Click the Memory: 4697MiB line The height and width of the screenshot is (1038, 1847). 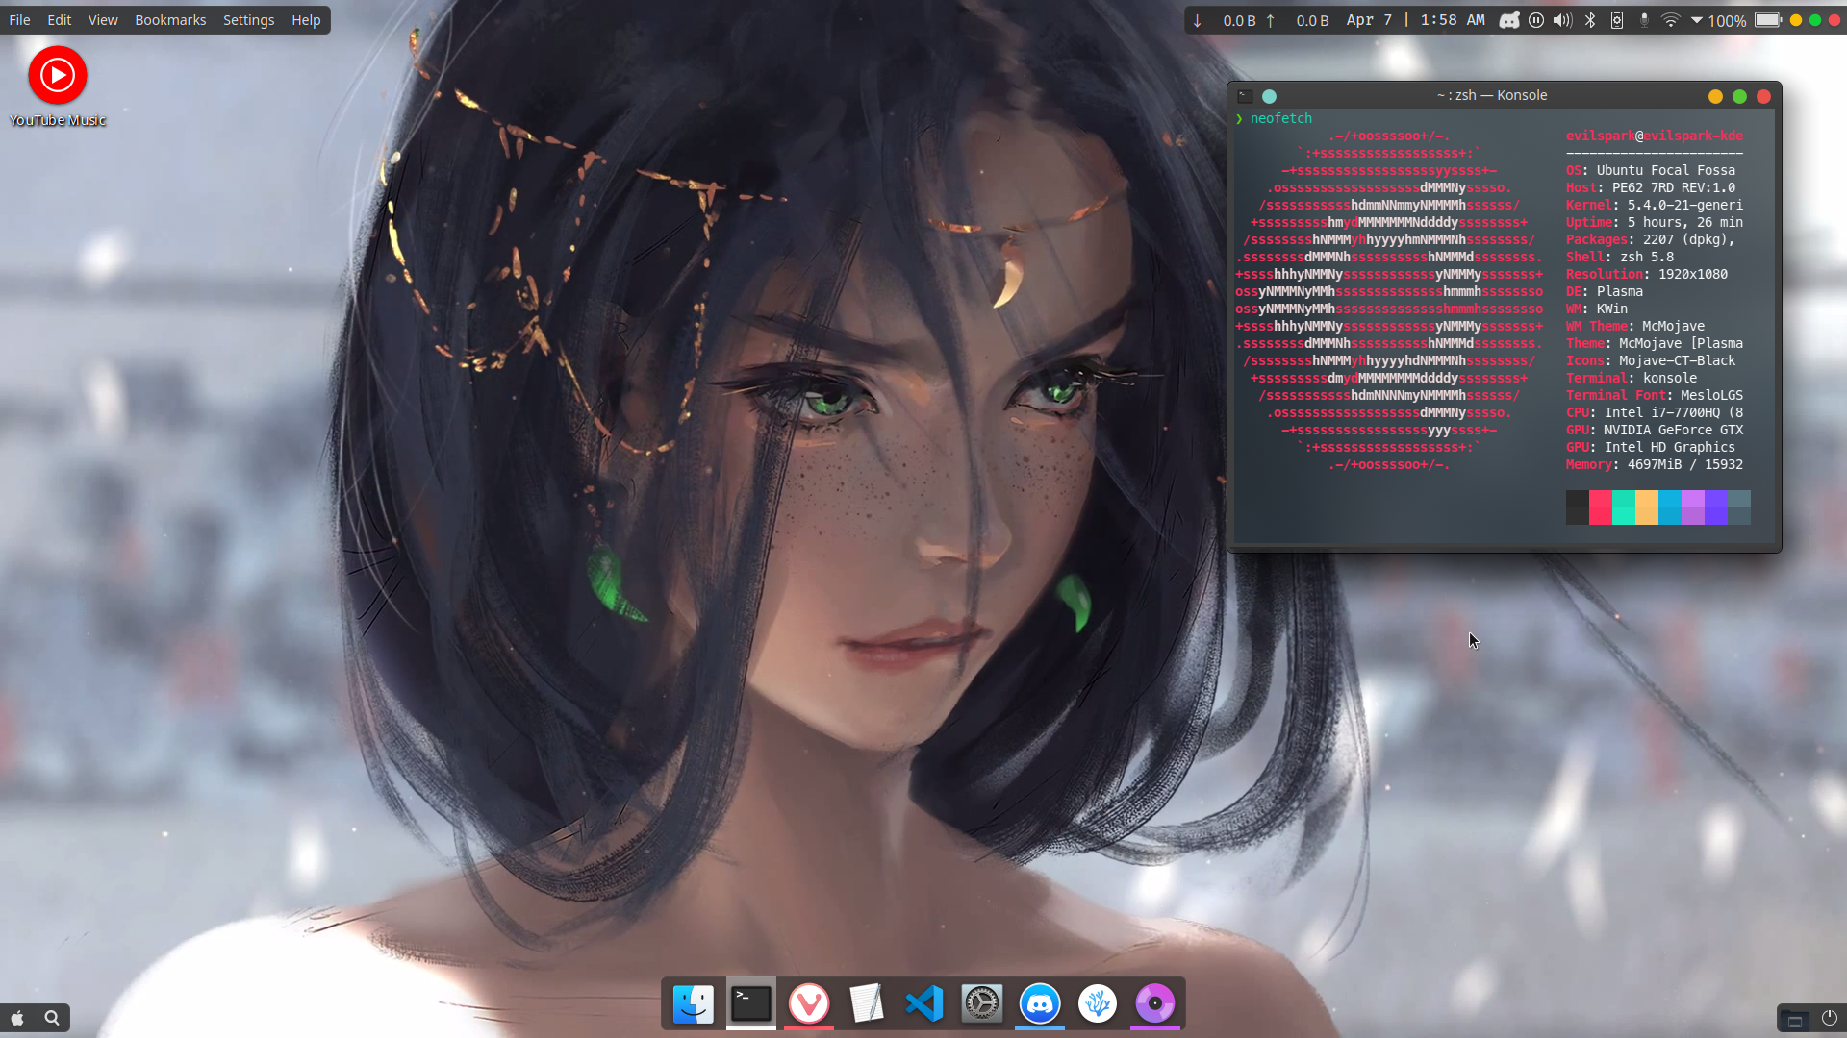coord(1655,464)
